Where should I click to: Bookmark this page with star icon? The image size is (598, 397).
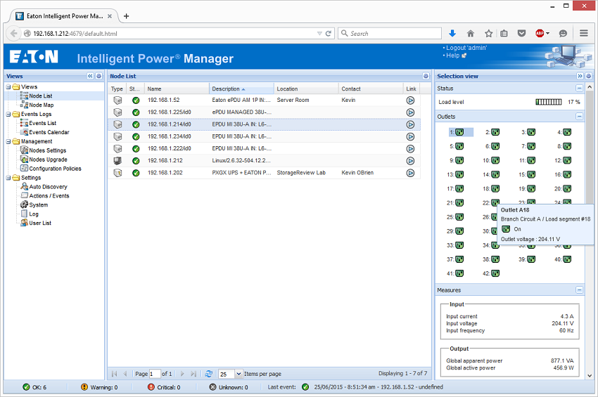pyautogui.click(x=488, y=34)
